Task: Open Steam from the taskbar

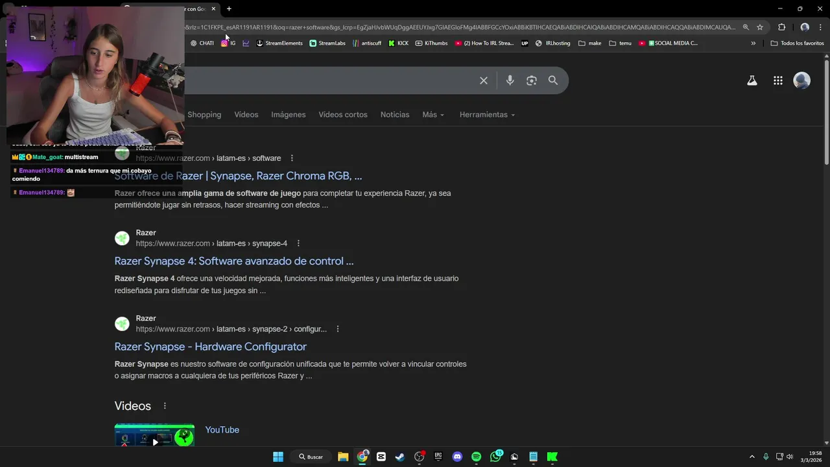Action: (x=400, y=457)
